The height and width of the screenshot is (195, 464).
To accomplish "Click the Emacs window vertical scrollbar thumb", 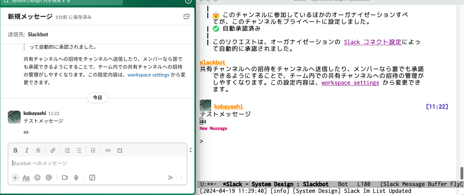I will click(462, 173).
